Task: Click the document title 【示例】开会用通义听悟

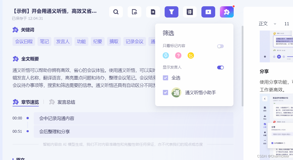Action: [x=54, y=11]
